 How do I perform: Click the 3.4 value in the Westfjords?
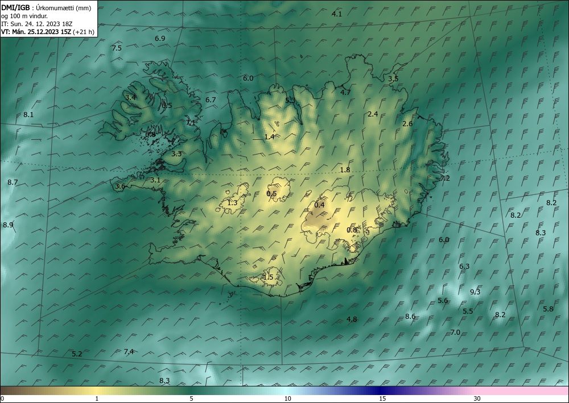pyautogui.click(x=131, y=98)
